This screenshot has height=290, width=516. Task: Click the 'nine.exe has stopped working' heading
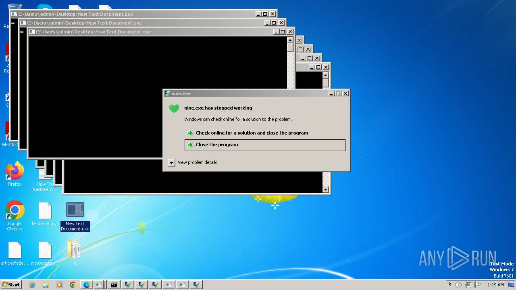coord(218,108)
